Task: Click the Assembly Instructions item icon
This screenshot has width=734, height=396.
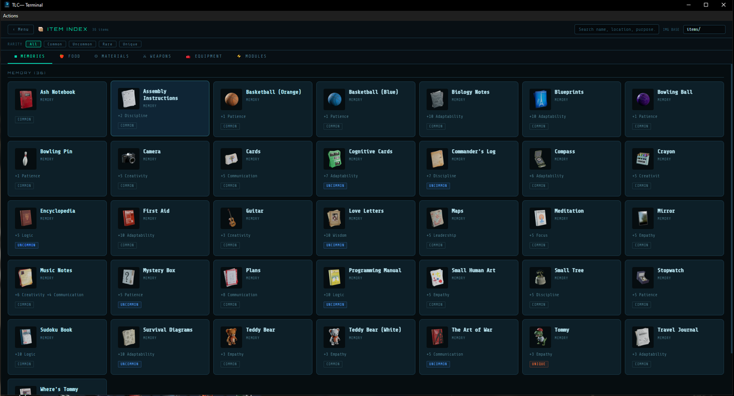Action: (128, 99)
